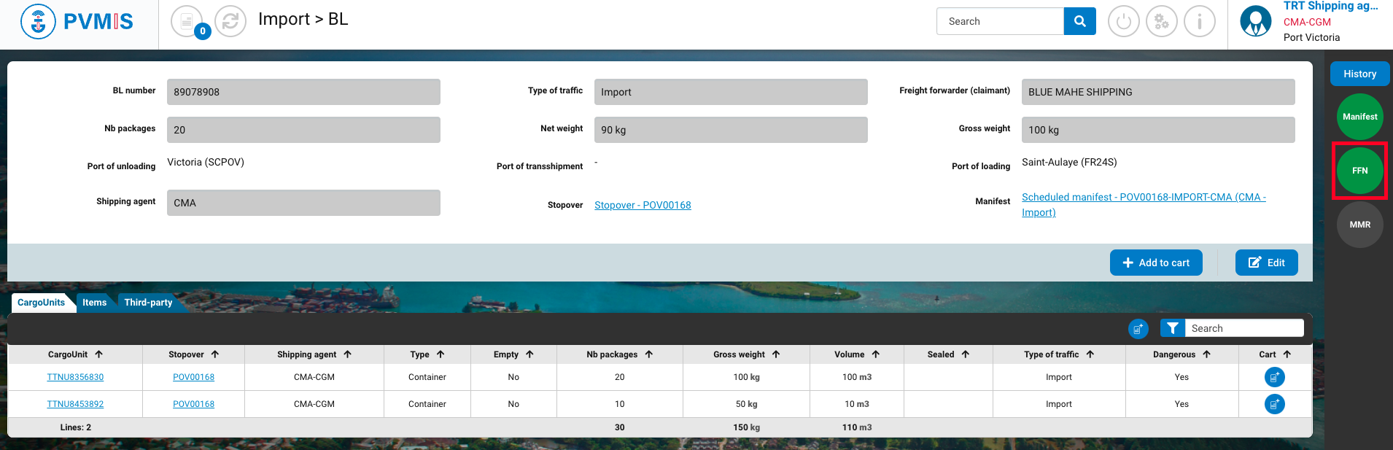1393x450 pixels.
Task: Click the magnifier search button
Action: 1079,21
